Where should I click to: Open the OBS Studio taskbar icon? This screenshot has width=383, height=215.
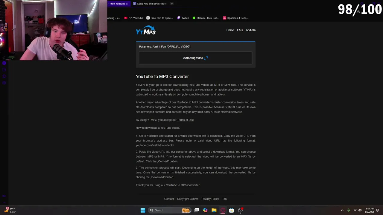pyautogui.click(x=240, y=210)
